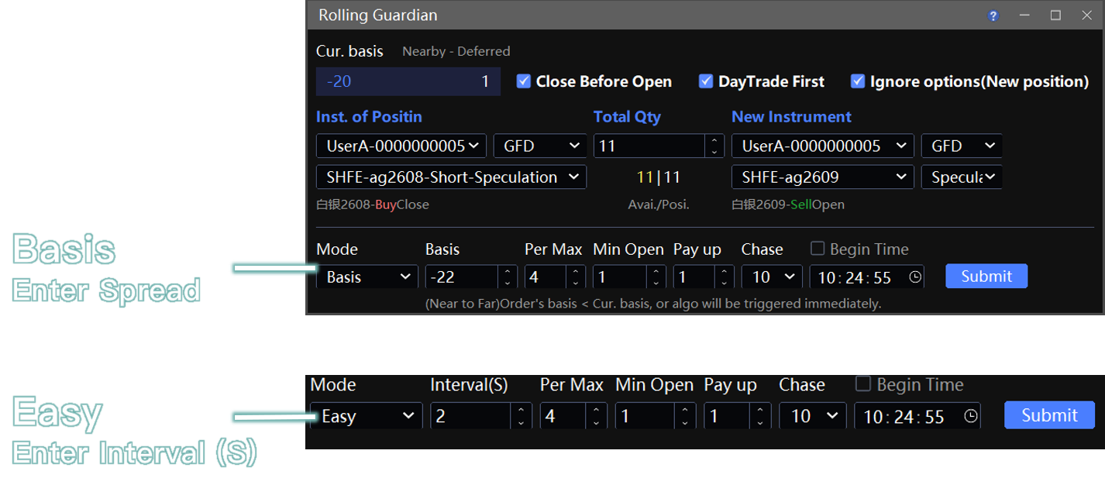Image resolution: width=1105 pixels, height=478 pixels.
Task: Click Pay up stepper in Basis panel
Action: click(x=725, y=277)
